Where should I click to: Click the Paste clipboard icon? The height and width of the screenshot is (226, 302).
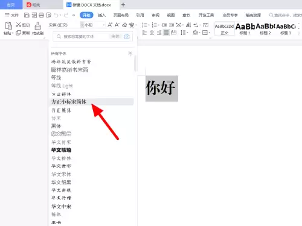[8, 26]
